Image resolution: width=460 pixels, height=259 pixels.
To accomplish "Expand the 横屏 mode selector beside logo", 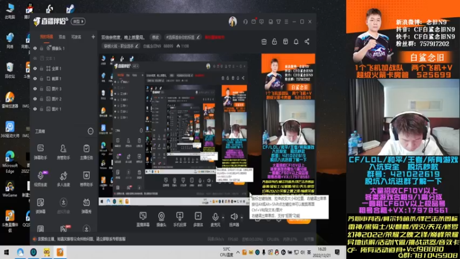I will pyautogui.click(x=78, y=21).
